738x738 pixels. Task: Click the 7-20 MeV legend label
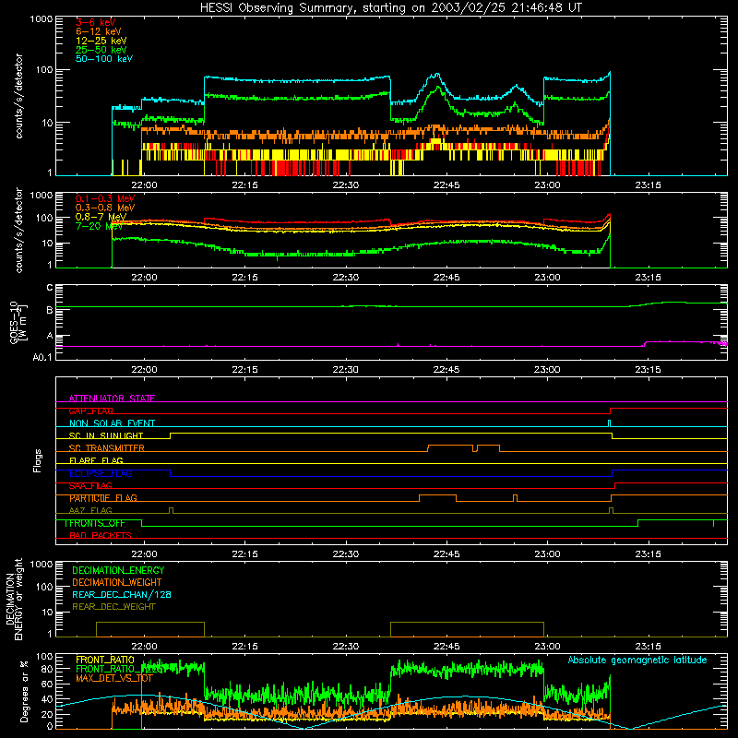[x=100, y=226]
